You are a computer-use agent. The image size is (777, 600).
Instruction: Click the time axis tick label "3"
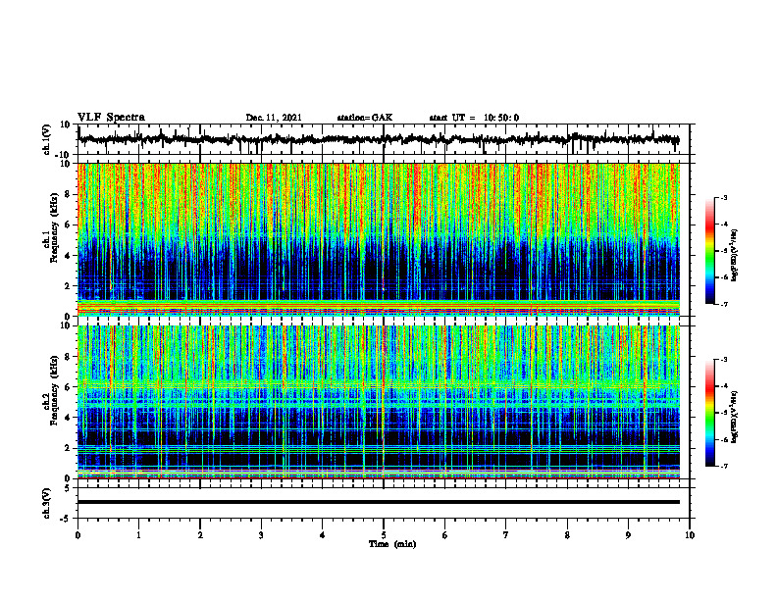[x=261, y=535]
